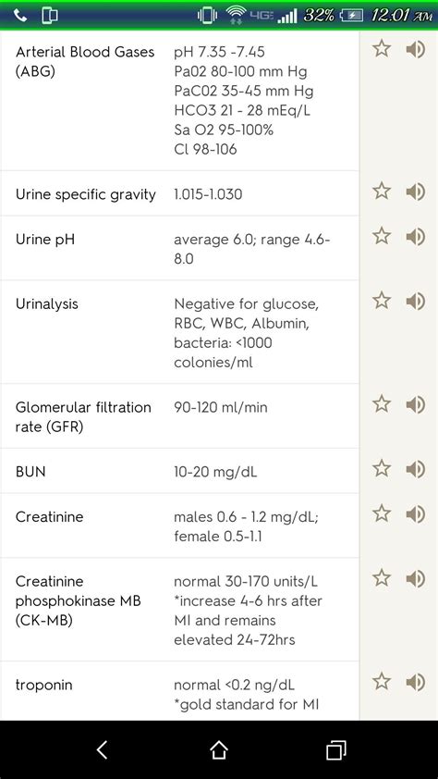Tap the troponin definition text
This screenshot has width=438, height=779.
point(246,695)
